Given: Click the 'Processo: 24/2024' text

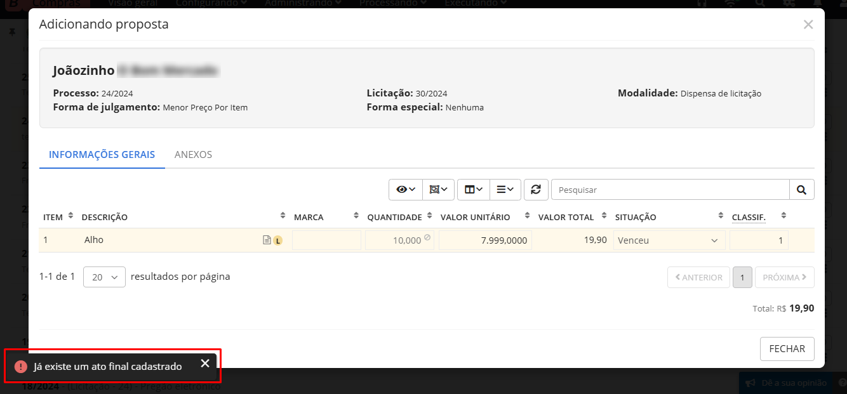Looking at the screenshot, I should tap(93, 93).
